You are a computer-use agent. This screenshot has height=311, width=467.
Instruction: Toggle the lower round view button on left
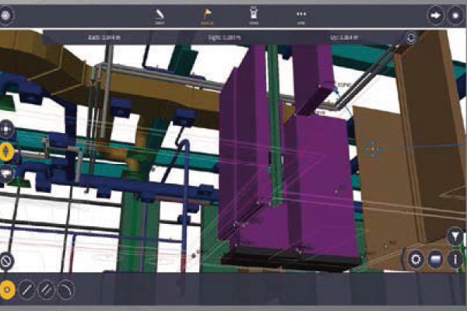pos(7,173)
